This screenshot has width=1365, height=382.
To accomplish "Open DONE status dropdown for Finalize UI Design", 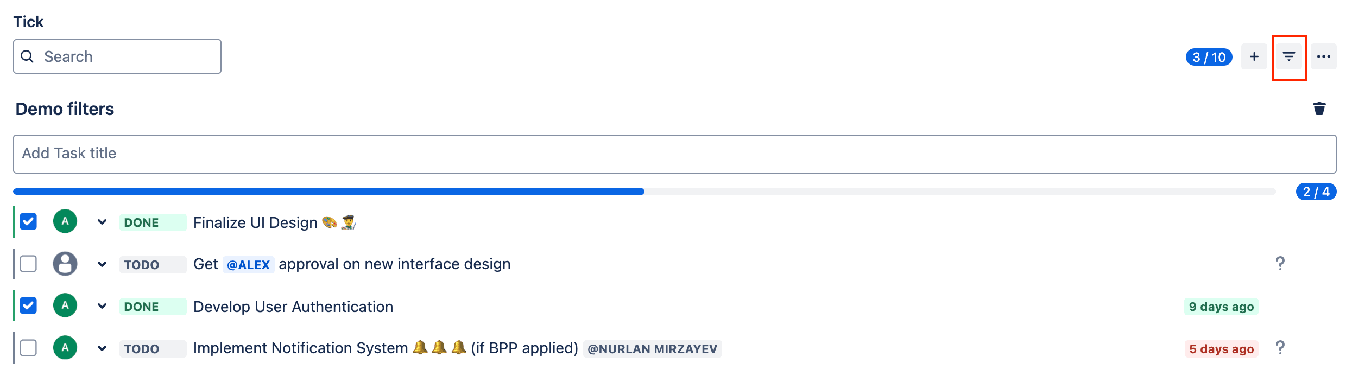I will 153,222.
